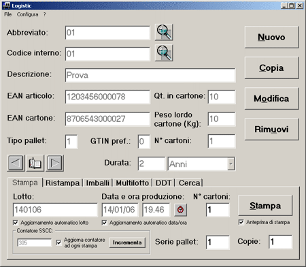Viewport: 306px width, 267px height.
Task: Click the Copie field
Action: click(280, 242)
